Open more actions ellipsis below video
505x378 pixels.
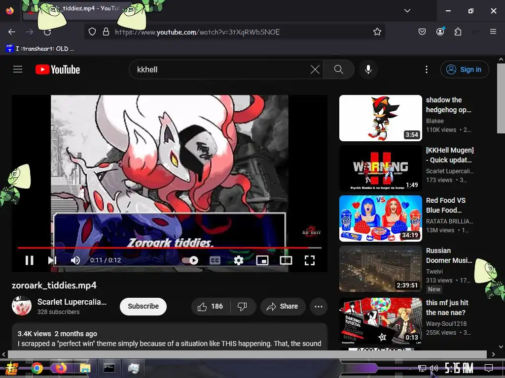(319, 306)
